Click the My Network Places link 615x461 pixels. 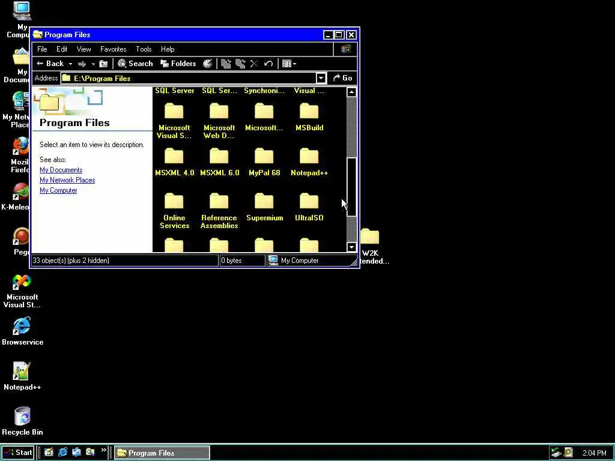[x=67, y=180]
